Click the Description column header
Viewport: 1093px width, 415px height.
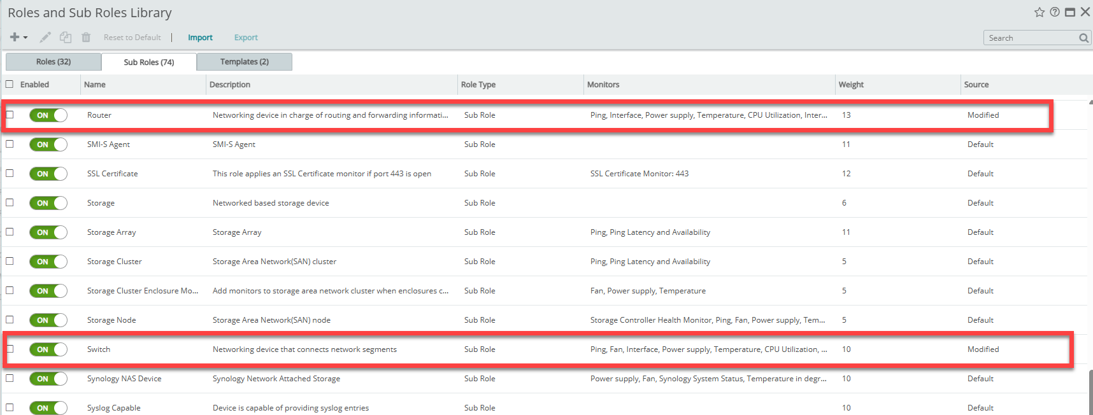tap(230, 85)
